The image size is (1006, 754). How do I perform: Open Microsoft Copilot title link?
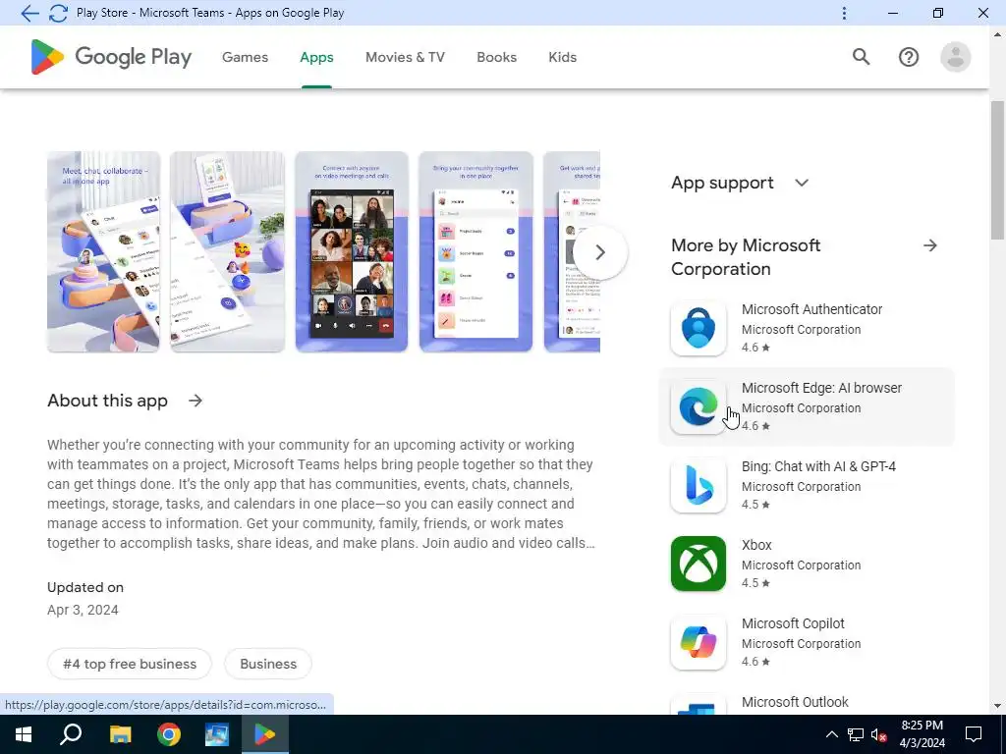pos(793,623)
